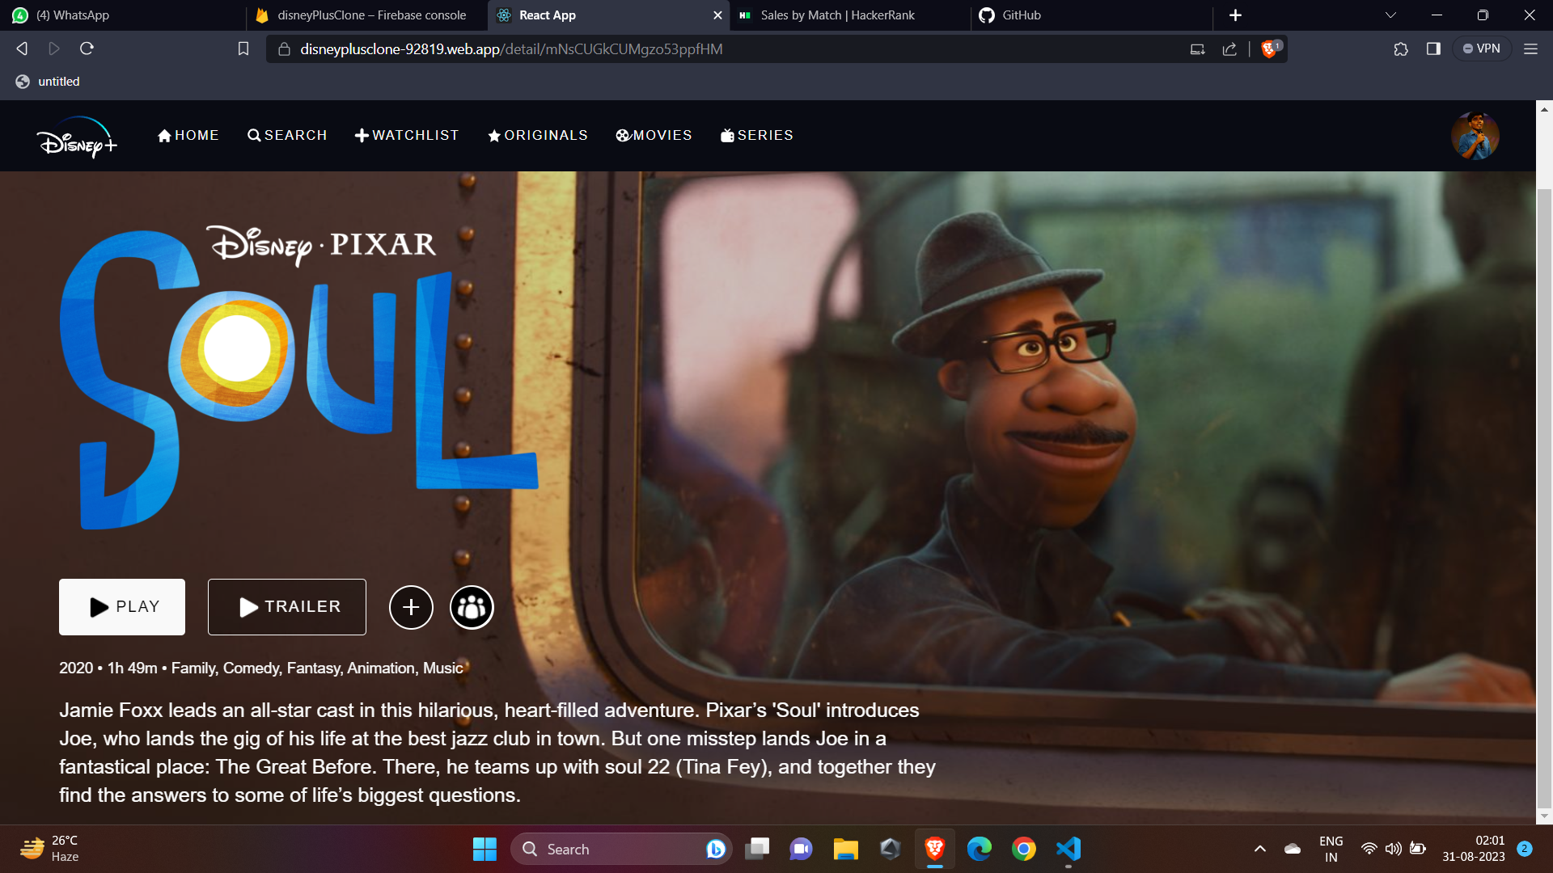Navigate to ORIGINALS in the top navigation
This screenshot has height=873, width=1553.
point(537,135)
